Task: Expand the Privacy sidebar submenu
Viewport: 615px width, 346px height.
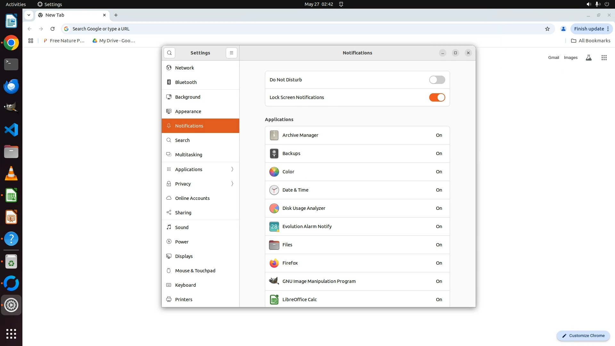Action: point(201,184)
